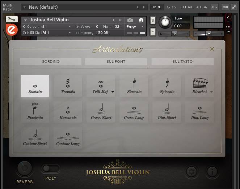Screen dimensions: 240x189
Task: Toggle the POLY switch
Action: coord(51,168)
